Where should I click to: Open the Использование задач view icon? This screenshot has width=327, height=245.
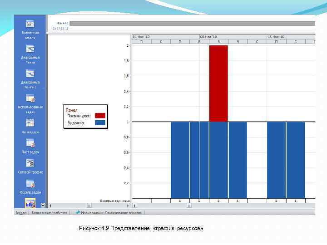[x=30, y=98]
